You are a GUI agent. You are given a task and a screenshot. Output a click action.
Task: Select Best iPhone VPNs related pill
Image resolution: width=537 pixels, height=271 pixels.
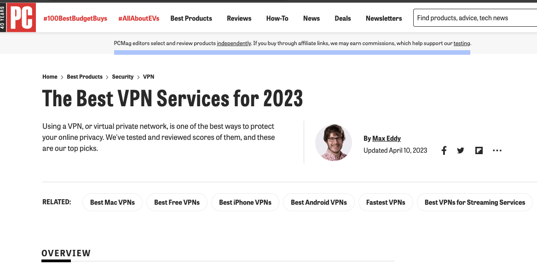coord(245,202)
